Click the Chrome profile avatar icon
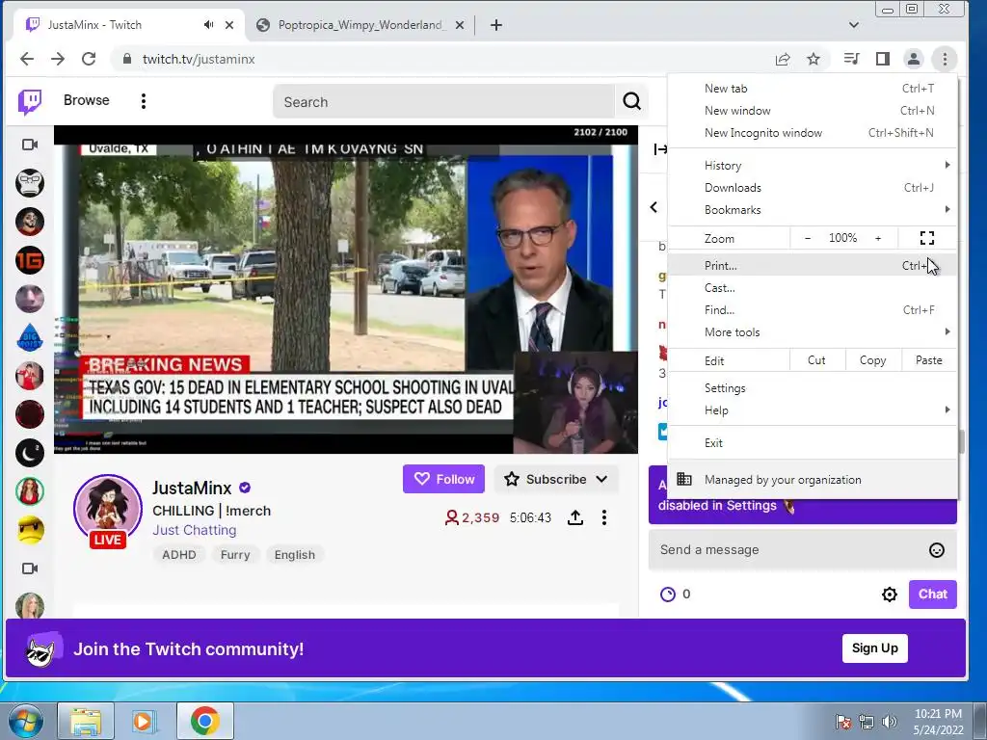The image size is (987, 740). 914,59
